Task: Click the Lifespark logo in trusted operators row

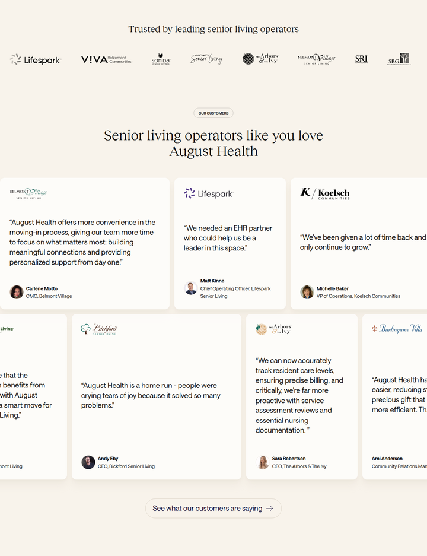Action: (x=36, y=59)
